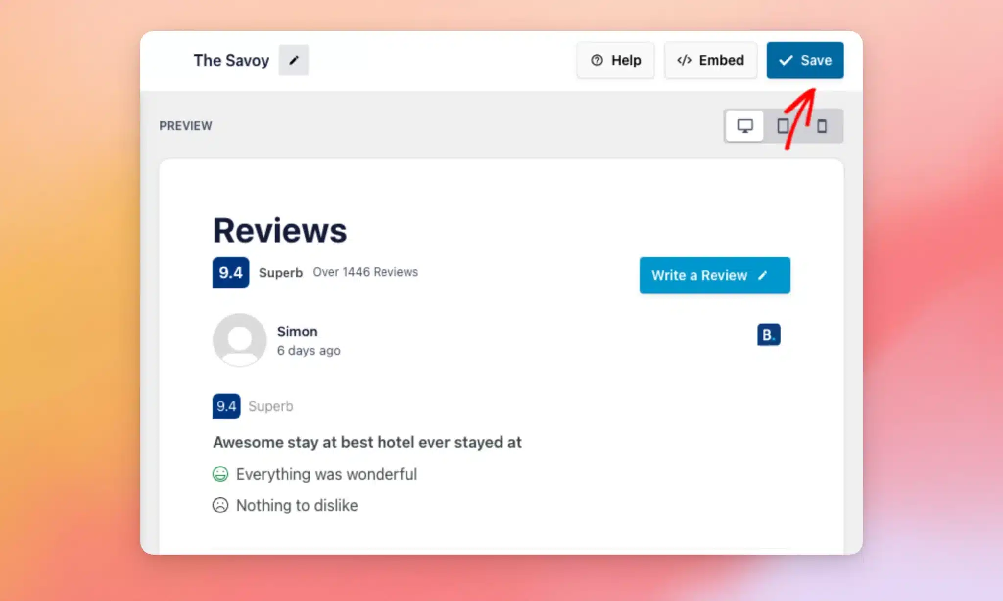The image size is (1003, 601).
Task: Click "Over 1446 Reviews" text
Action: point(365,272)
